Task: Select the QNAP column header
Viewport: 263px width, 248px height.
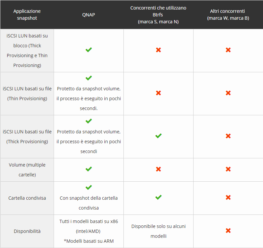Action: click(89, 15)
